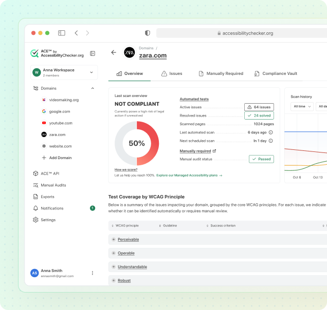Image resolution: width=327 pixels, height=310 pixels.
Task: Click the Oct 6 axis label
Action: click(297, 178)
